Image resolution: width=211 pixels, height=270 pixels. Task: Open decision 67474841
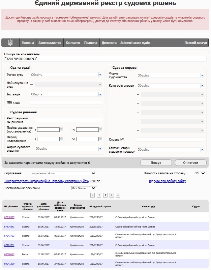9,227
